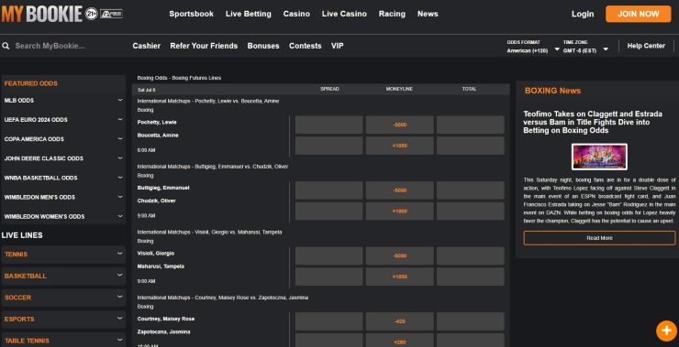Open the Cashier page
The height and width of the screenshot is (347, 679).
coord(147,46)
